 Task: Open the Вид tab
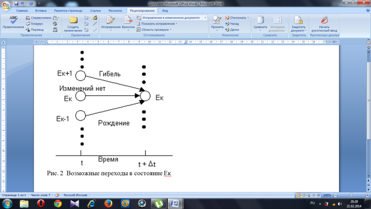[165, 11]
